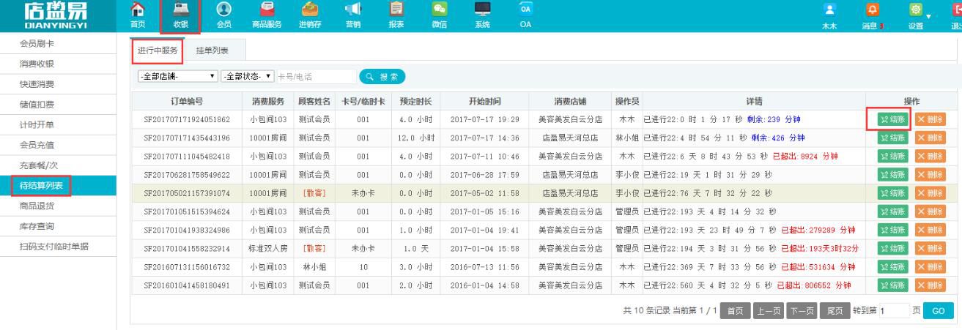Select 待结算列表 in sidebar
The image size is (962, 330).
coord(58,186)
